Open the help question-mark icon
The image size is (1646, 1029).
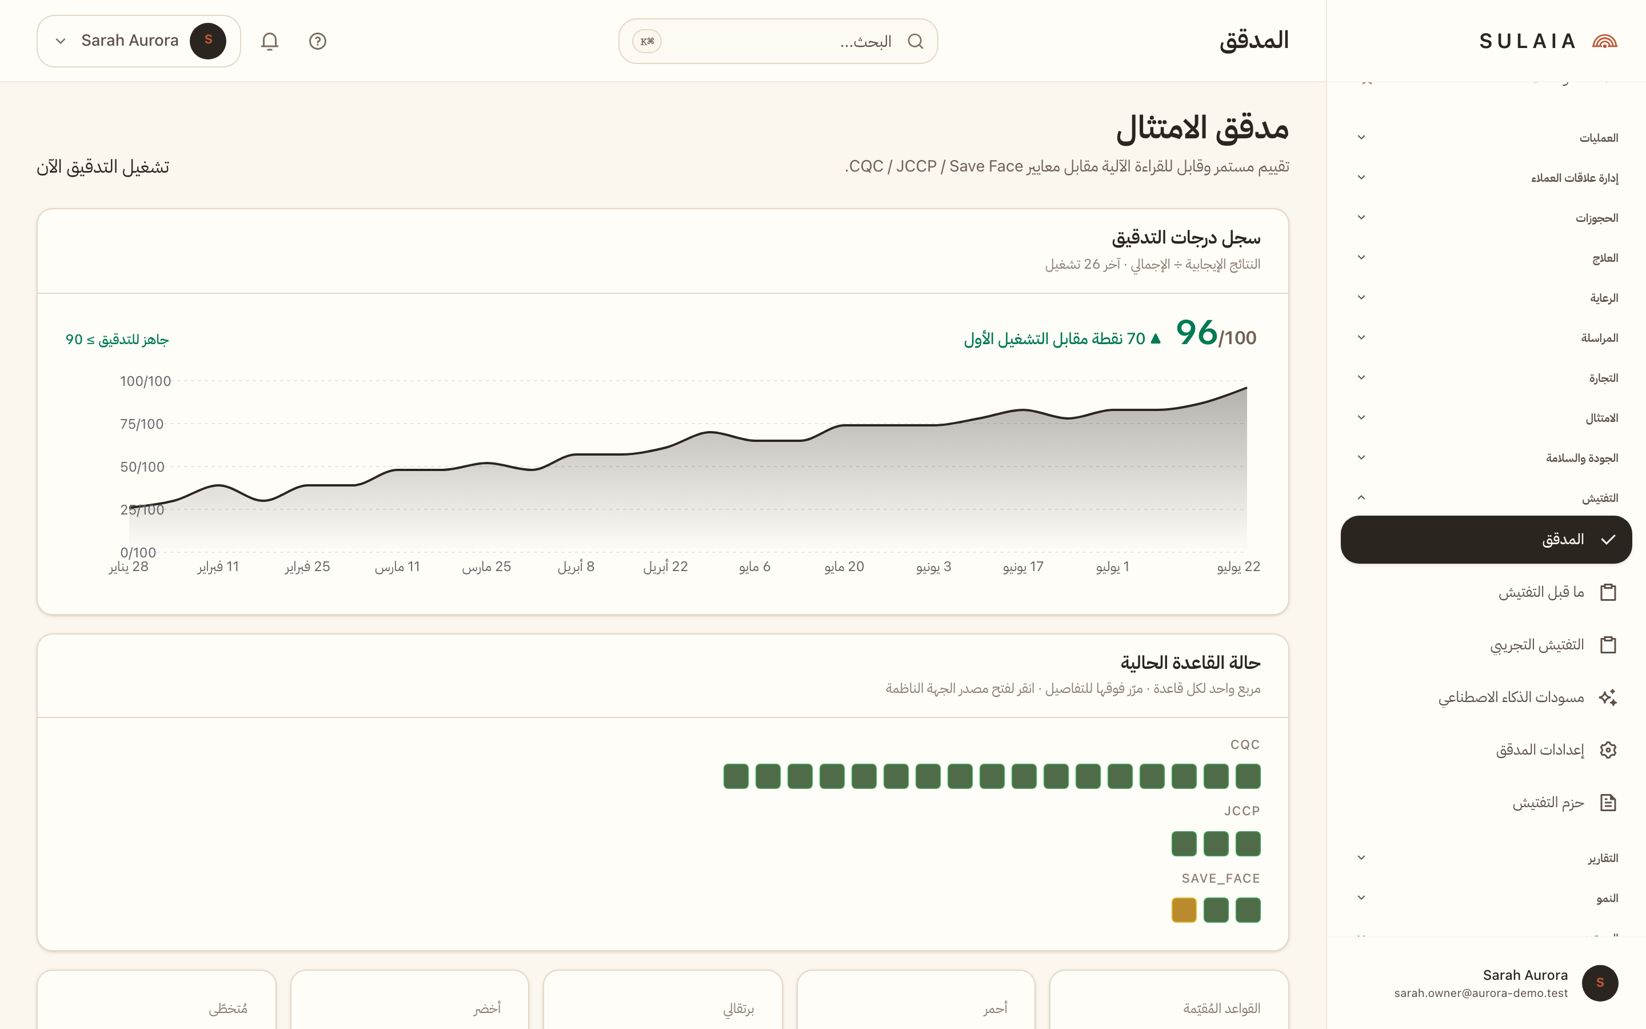tap(318, 42)
